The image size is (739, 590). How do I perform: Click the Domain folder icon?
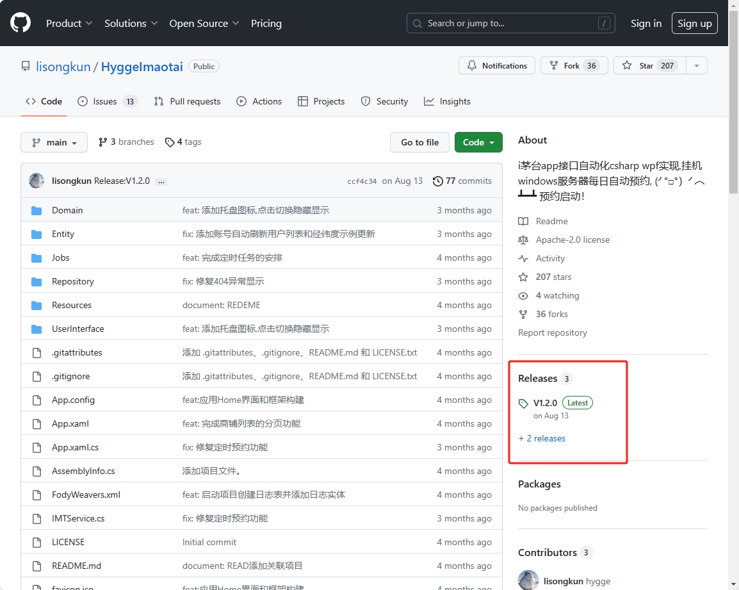point(37,211)
